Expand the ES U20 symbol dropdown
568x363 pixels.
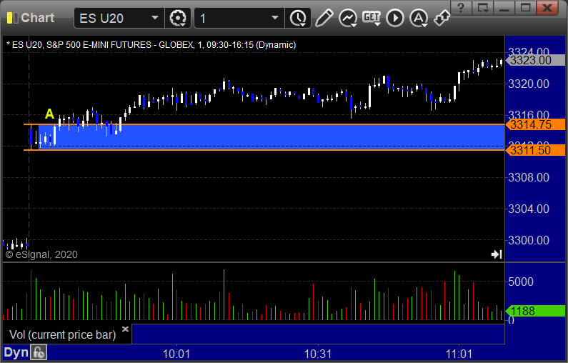[x=154, y=18]
